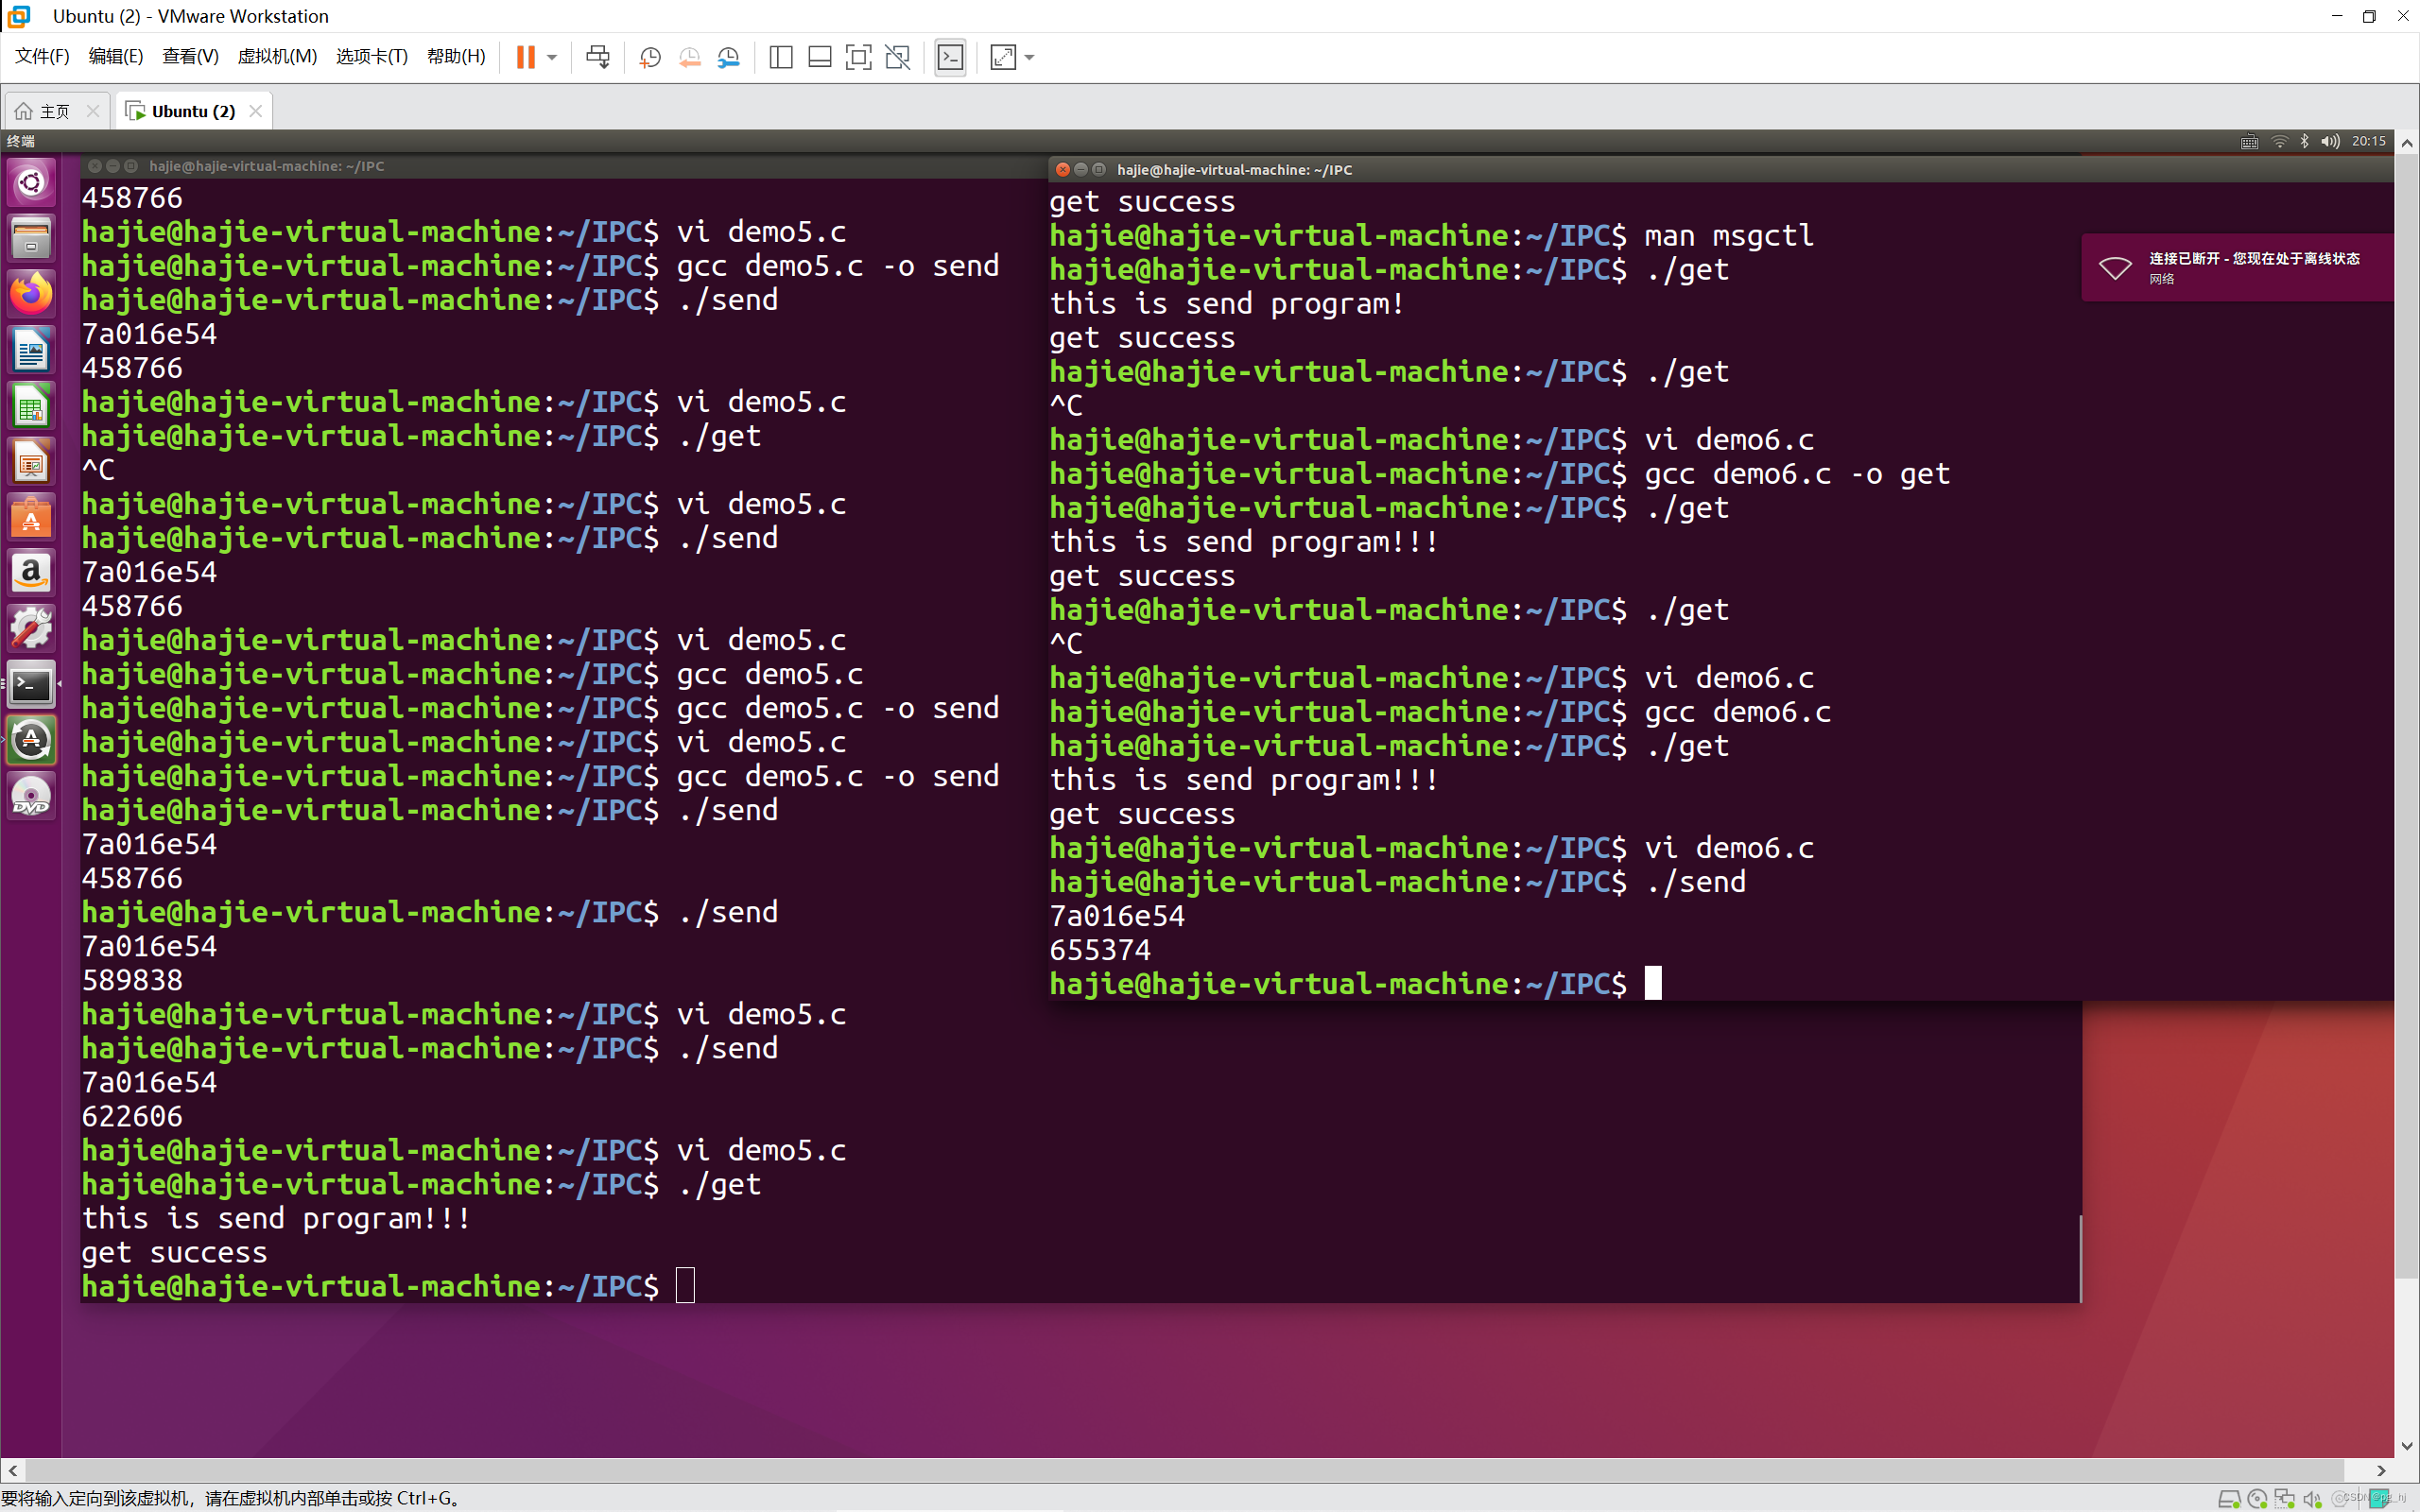Image resolution: width=2420 pixels, height=1512 pixels.
Task: Pause the virtual machine with the orange pause button
Action: tap(525, 57)
